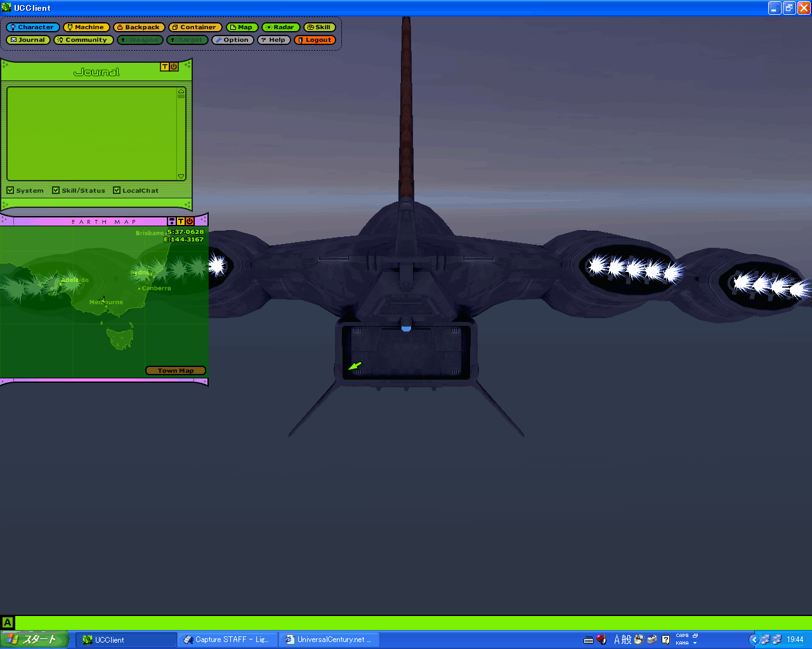The height and width of the screenshot is (649, 812).
Task: Click the UCClient title bar icon
Action: tap(7, 8)
